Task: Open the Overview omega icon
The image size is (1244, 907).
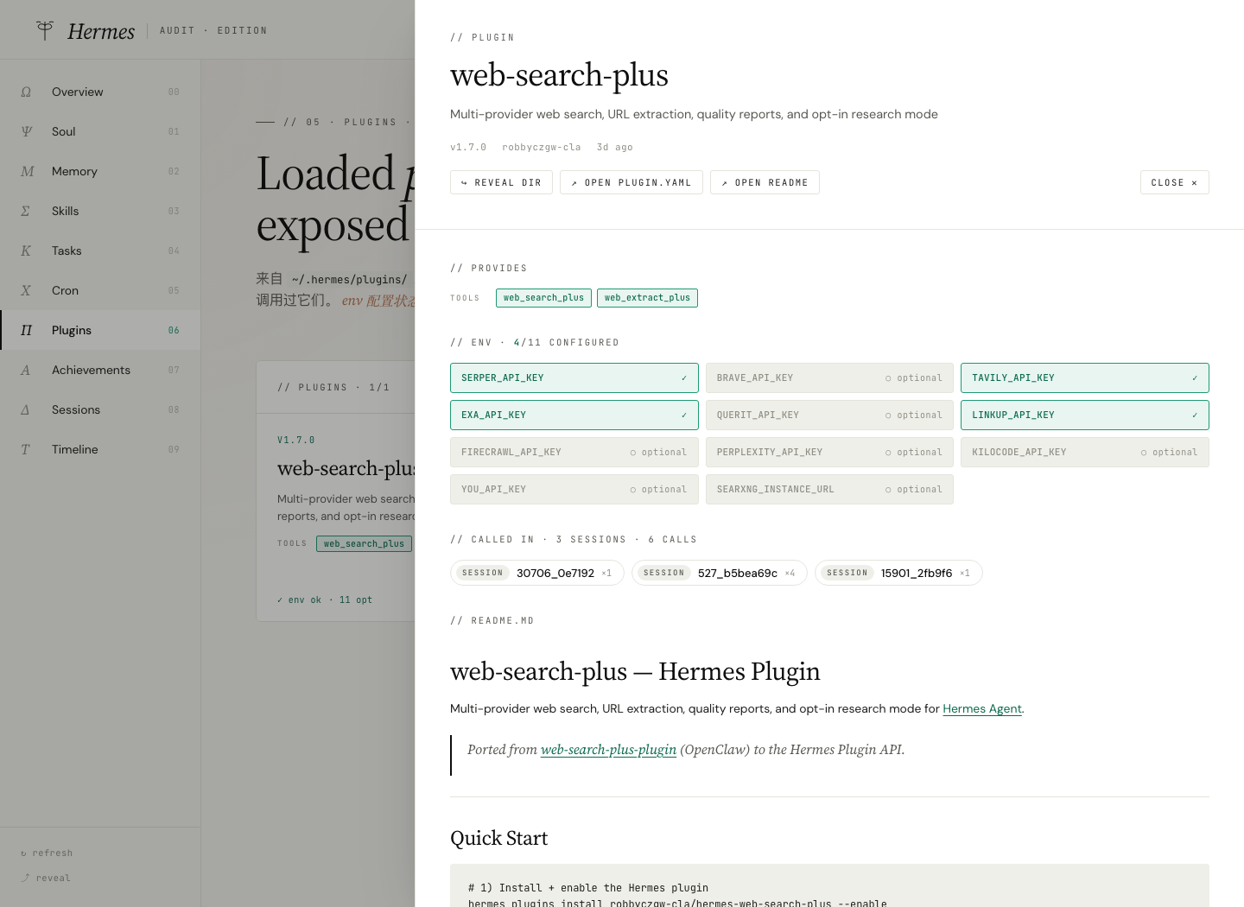Action: pos(26,92)
